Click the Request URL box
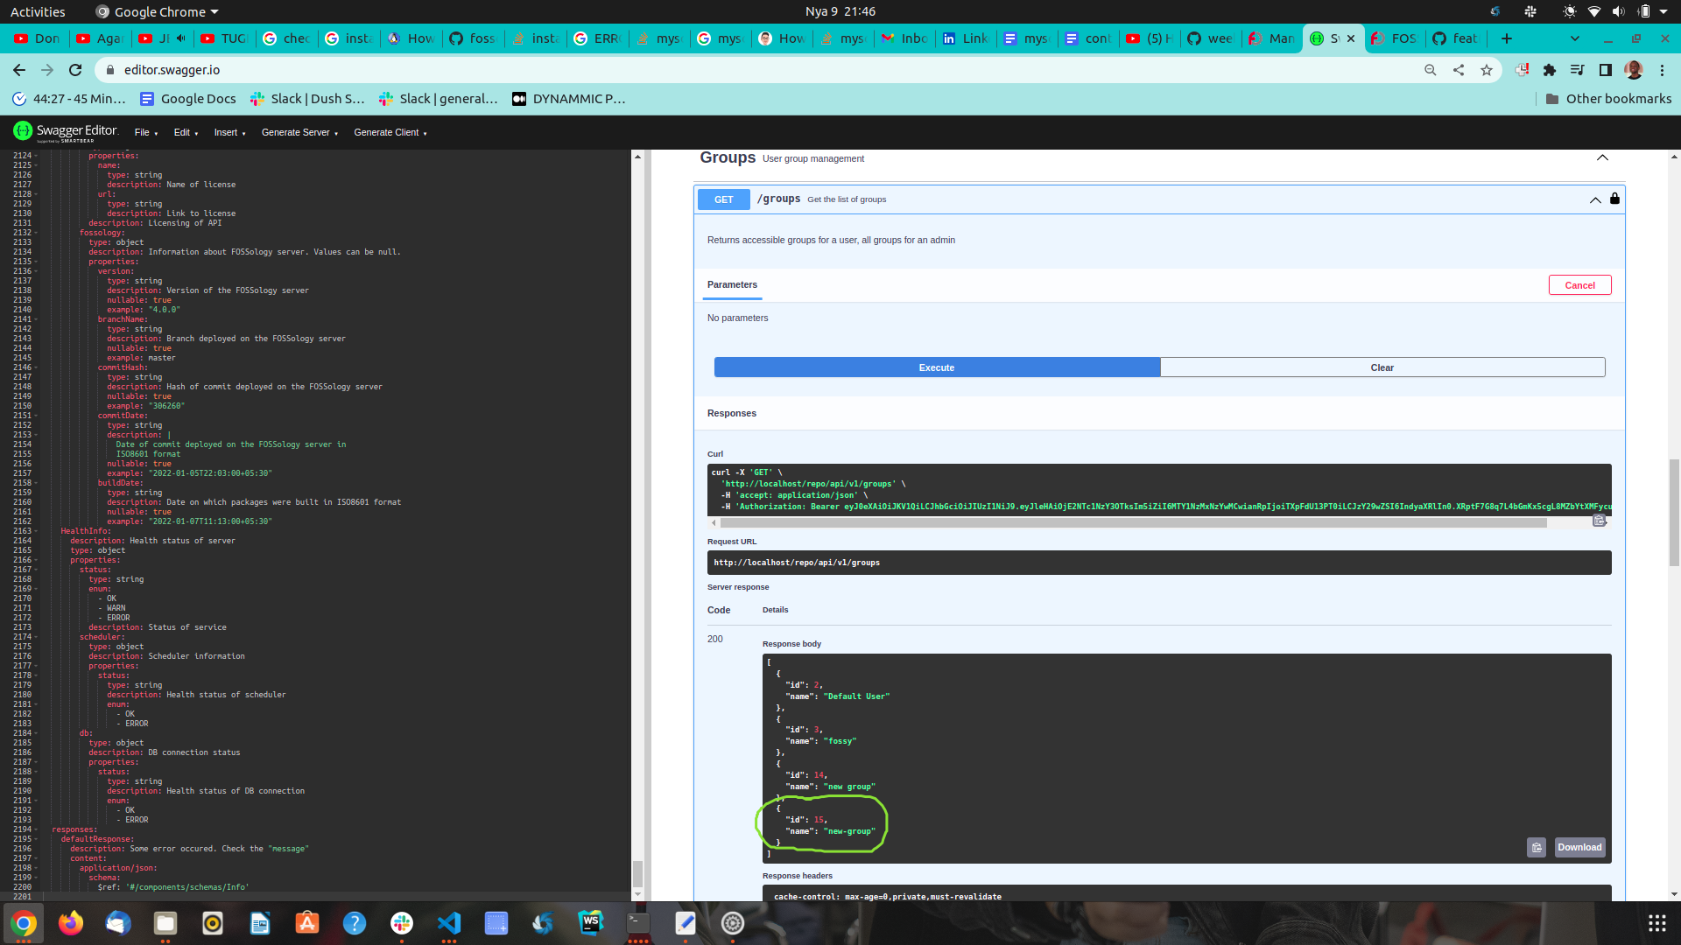 (x=1159, y=563)
